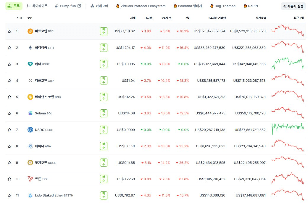Star the Lido Staked Ether row
The width and height of the screenshot is (308, 203).
coord(9,196)
